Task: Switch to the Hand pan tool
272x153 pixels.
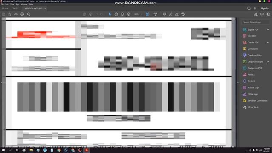Action: [x=116, y=14]
